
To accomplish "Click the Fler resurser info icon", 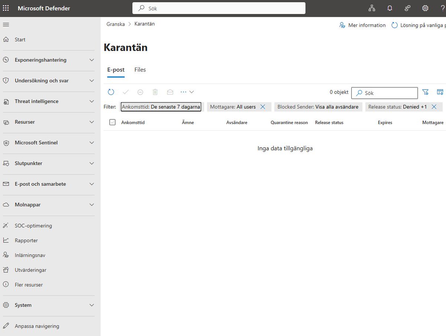I will (6, 285).
